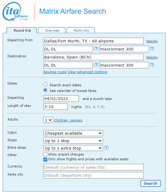Screen dimensions: 167x194
Task: Switch to the One-way tab
Action: click(52, 30)
